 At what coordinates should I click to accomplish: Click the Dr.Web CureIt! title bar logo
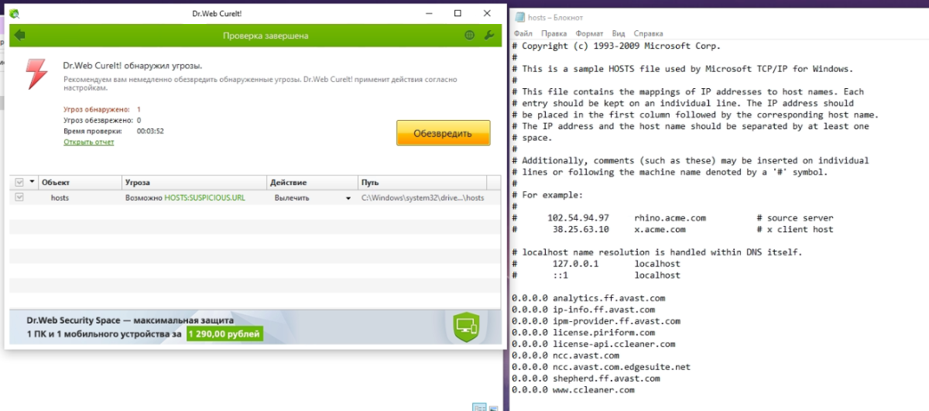coord(15,13)
